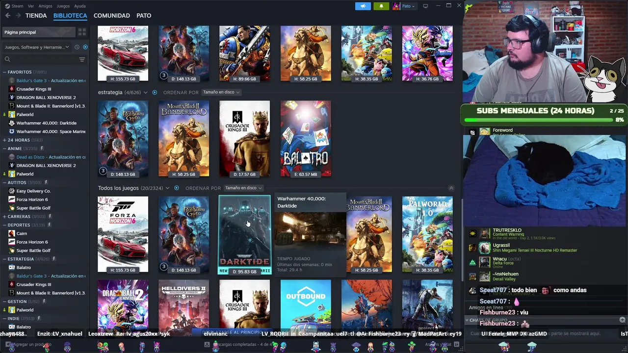Open friend Ugrassil in the friends list
The height and width of the screenshot is (353, 628).
point(535,248)
